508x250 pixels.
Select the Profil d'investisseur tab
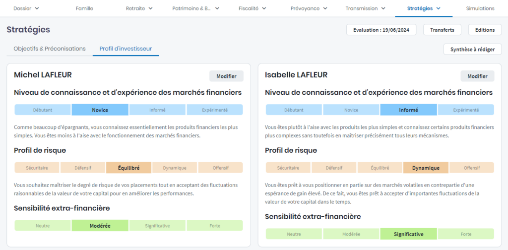point(126,49)
